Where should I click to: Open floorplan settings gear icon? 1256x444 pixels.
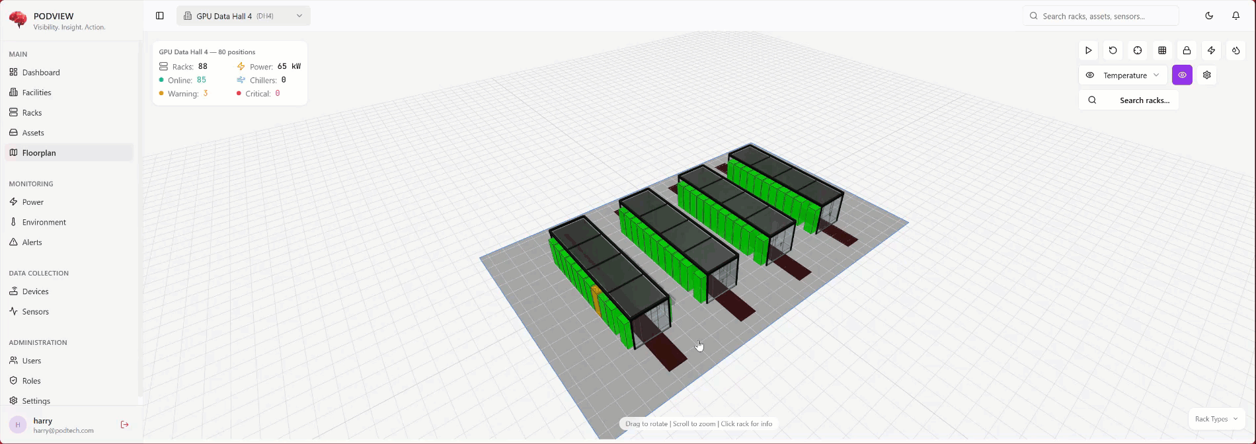(1206, 75)
